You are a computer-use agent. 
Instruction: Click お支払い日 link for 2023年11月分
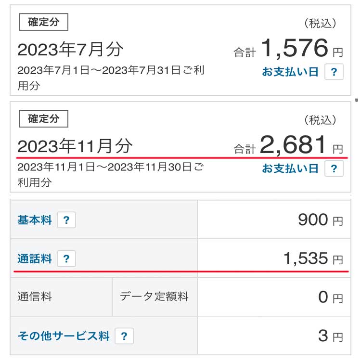click(x=290, y=168)
